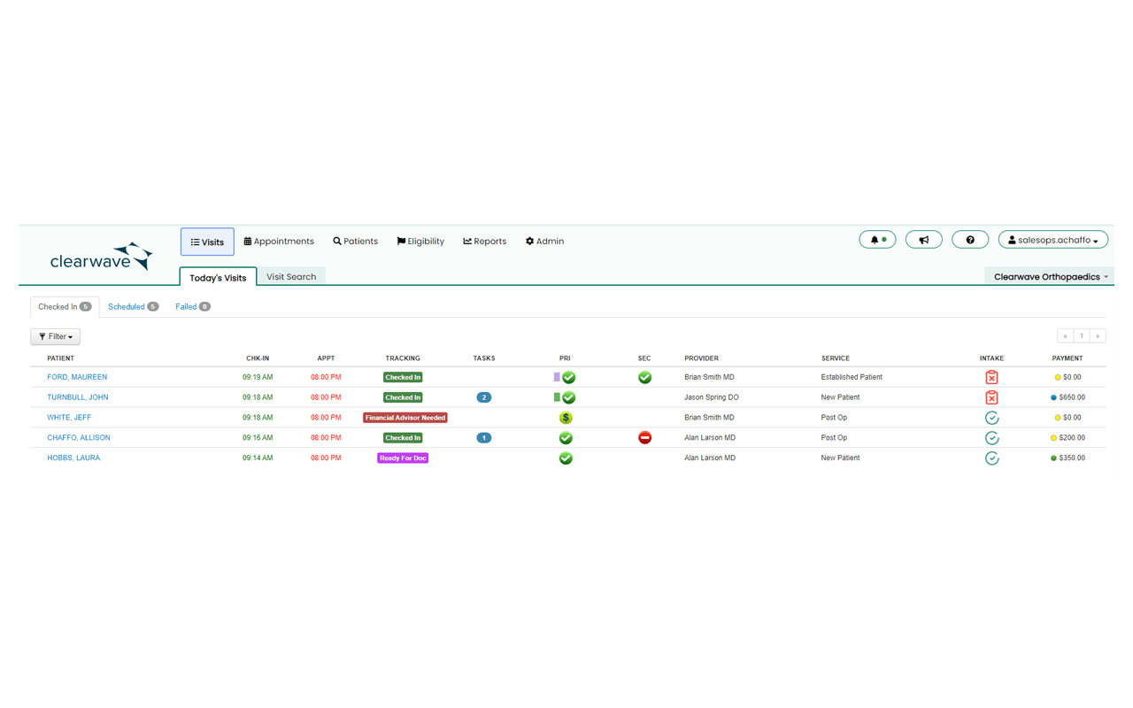Click Maureen Ford's failed intake clipboard icon
Viewport: 1133px width, 708px height.
tap(991, 377)
